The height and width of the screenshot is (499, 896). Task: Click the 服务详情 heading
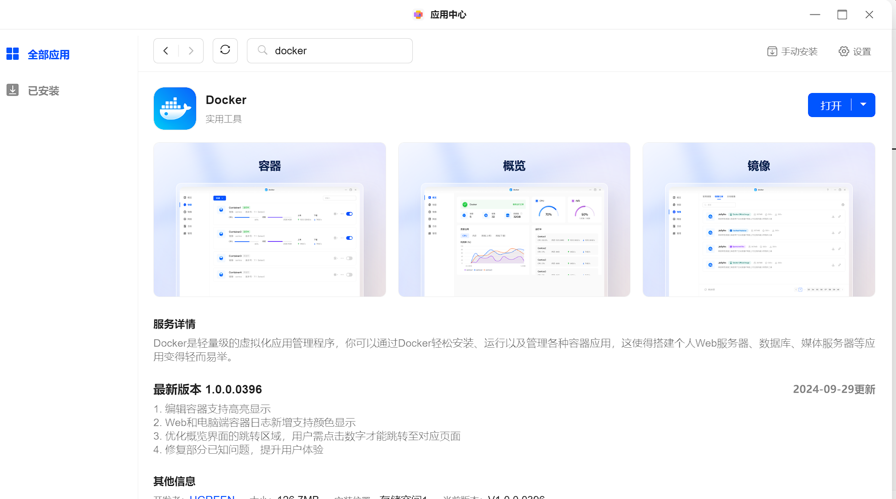(x=174, y=324)
